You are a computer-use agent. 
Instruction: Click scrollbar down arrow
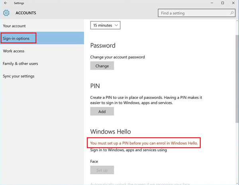(x=237, y=183)
